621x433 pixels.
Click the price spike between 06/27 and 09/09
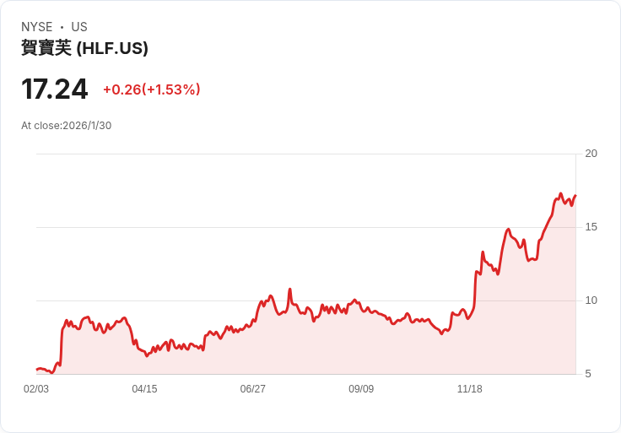(x=289, y=290)
